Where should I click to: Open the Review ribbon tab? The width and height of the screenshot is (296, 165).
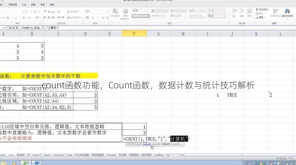point(43,4)
